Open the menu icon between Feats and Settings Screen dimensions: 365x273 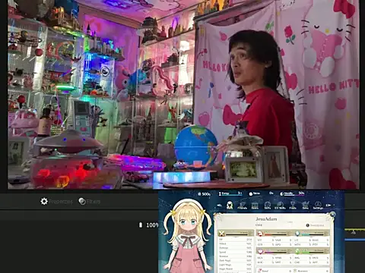click(x=306, y=206)
